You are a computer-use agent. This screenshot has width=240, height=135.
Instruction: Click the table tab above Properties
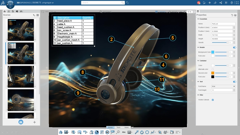pos(198,11)
